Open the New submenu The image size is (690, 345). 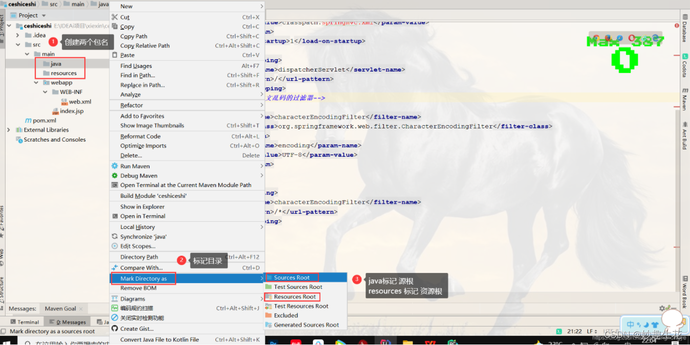187,6
